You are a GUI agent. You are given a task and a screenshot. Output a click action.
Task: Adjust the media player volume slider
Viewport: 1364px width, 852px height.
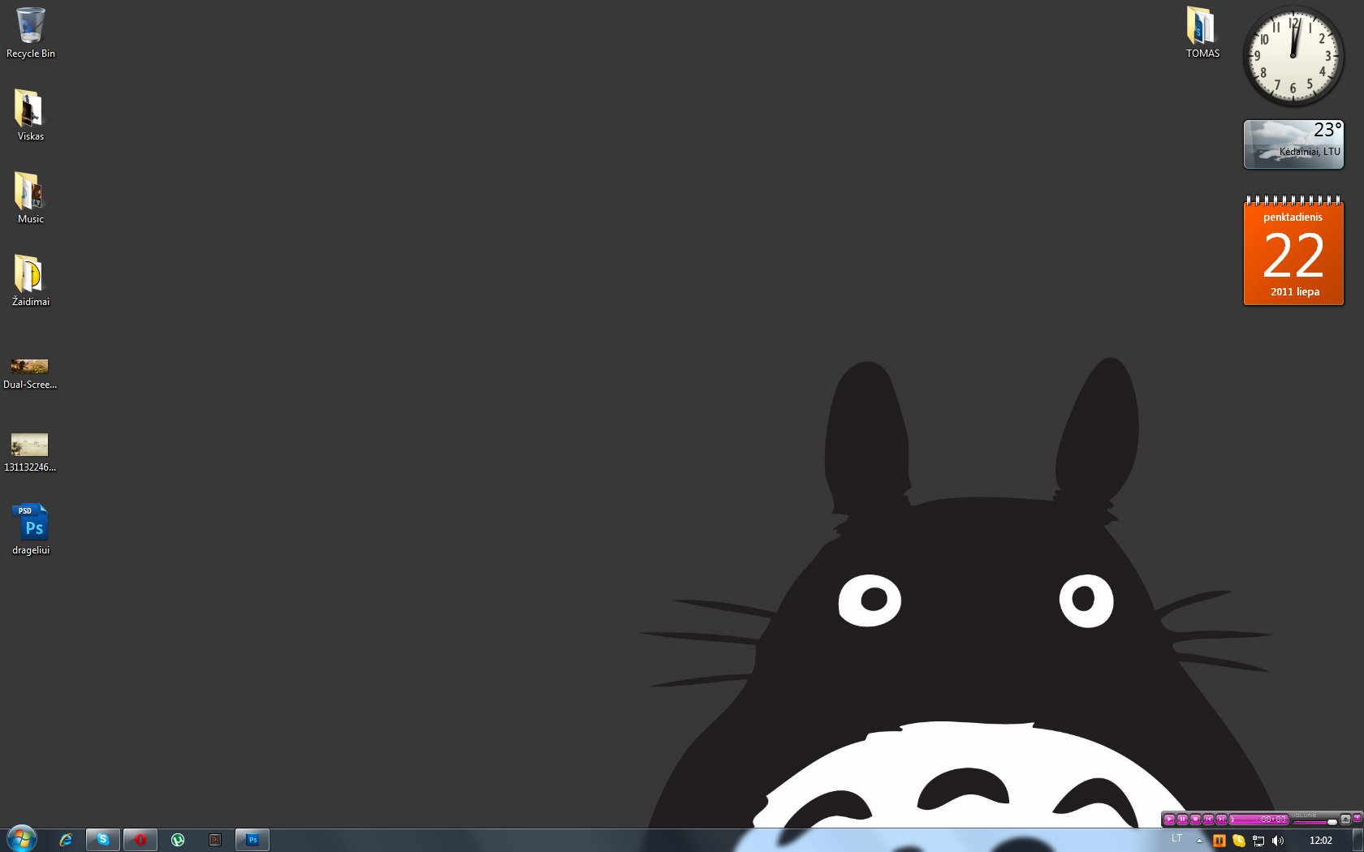(x=1314, y=822)
